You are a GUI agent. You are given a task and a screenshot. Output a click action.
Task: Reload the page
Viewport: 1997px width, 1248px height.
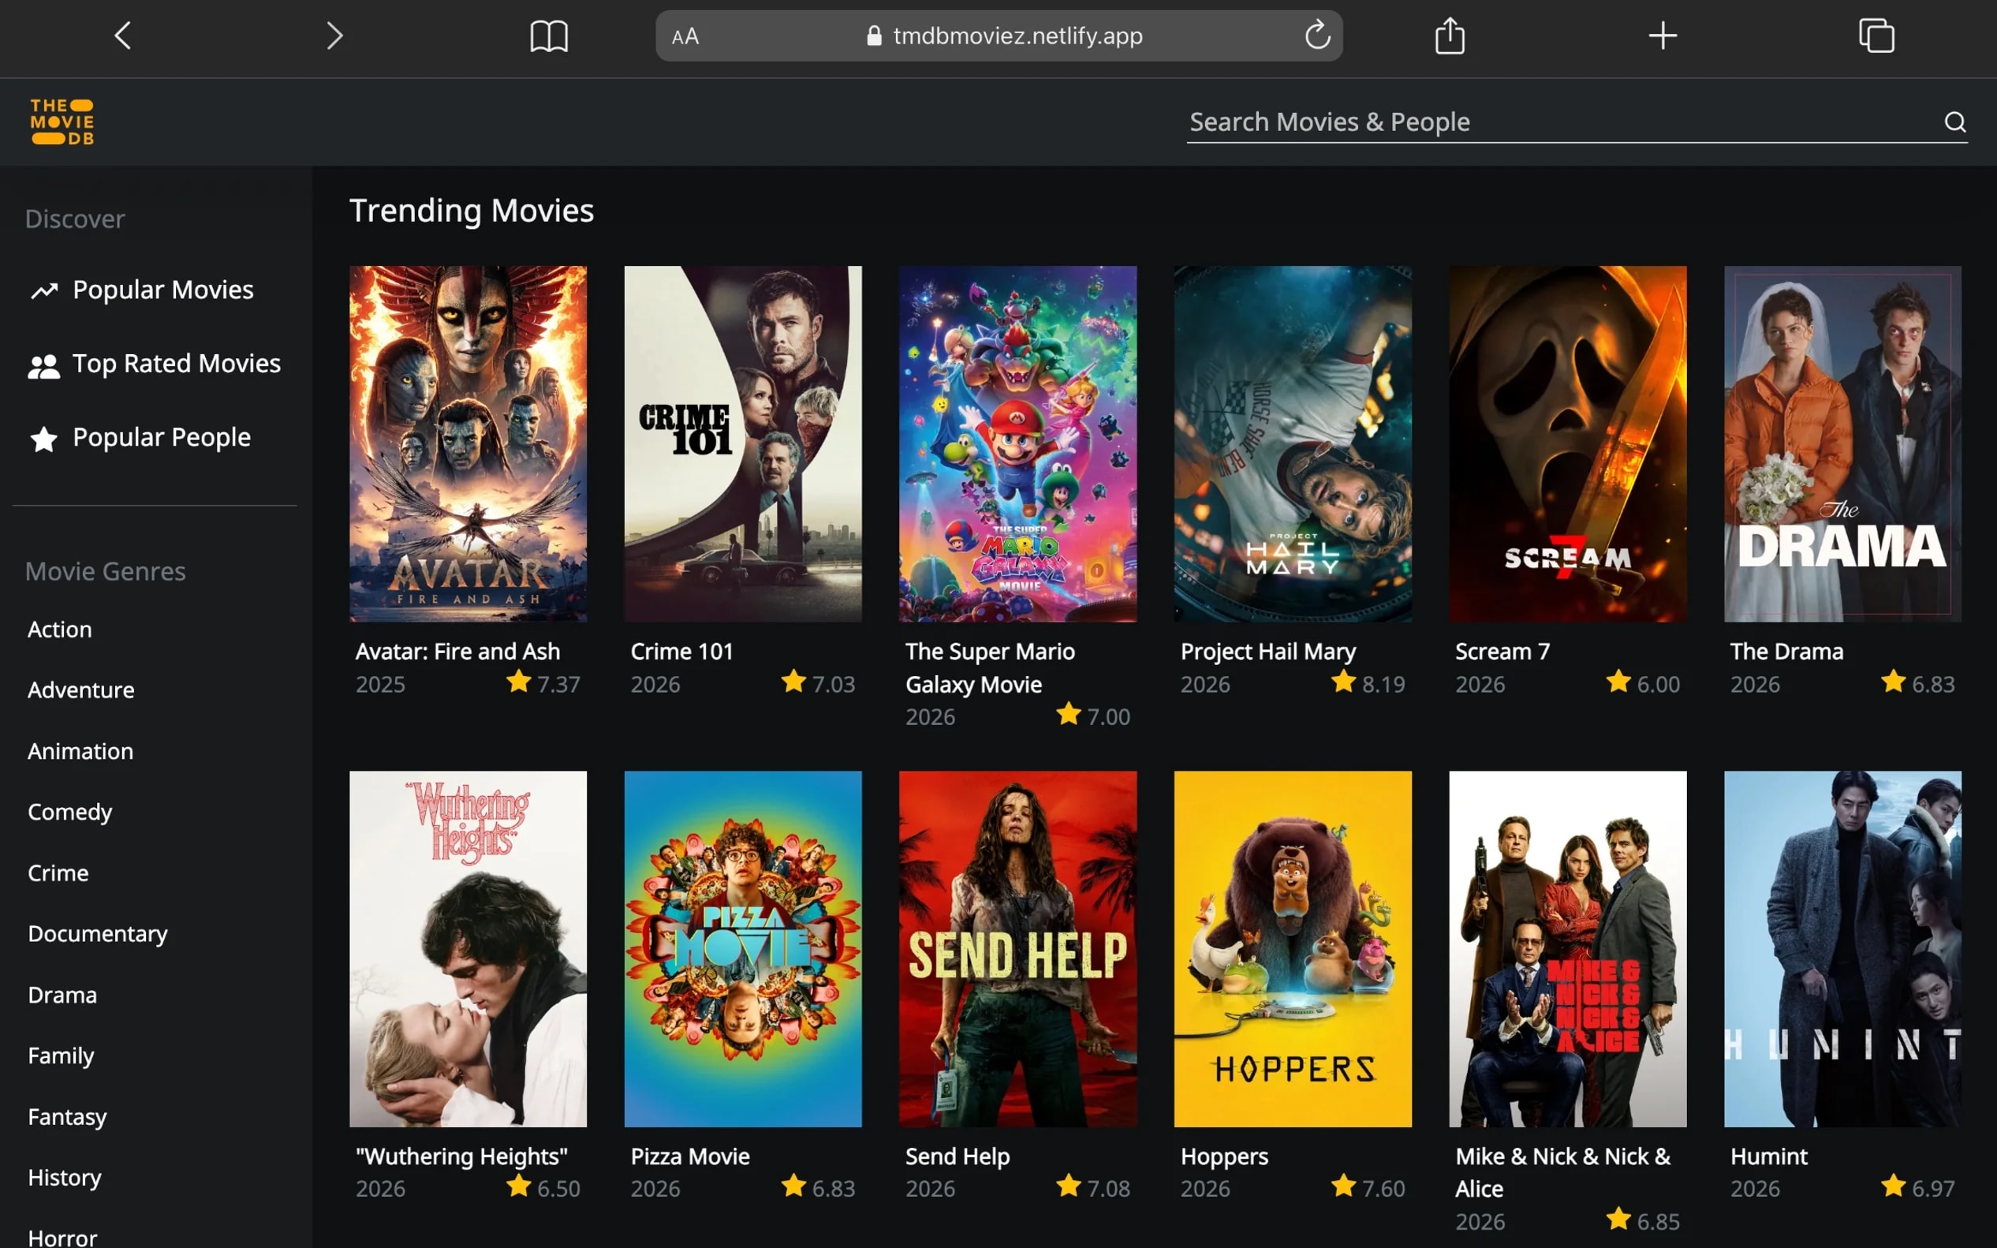tap(1318, 35)
